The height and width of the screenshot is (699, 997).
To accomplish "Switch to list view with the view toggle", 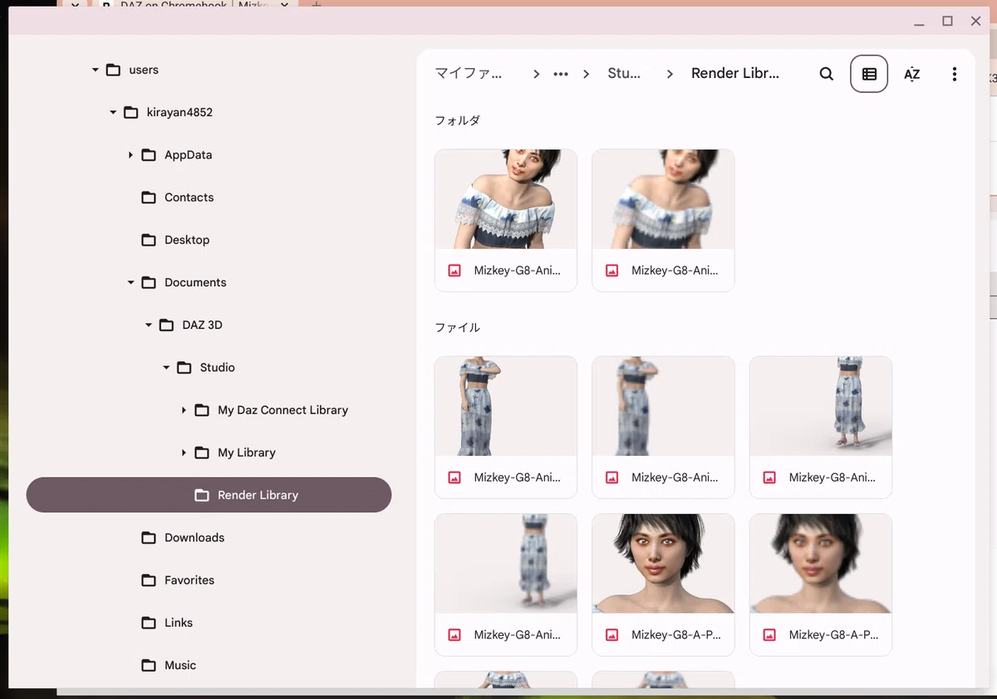I will [x=869, y=74].
